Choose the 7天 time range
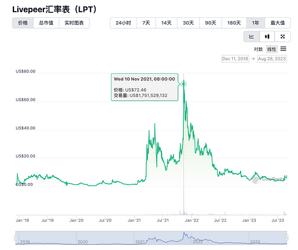 click(146, 23)
